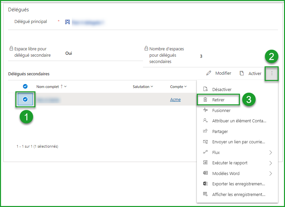Choose Envoyer un lien par courrier
The image size is (285, 207).
click(239, 142)
